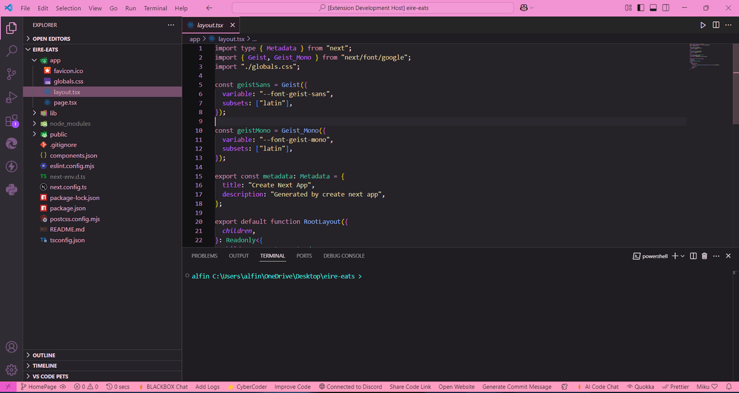Click BLACKBOX Chat in status bar
Viewport: 739px width, 393px height.
(164, 387)
